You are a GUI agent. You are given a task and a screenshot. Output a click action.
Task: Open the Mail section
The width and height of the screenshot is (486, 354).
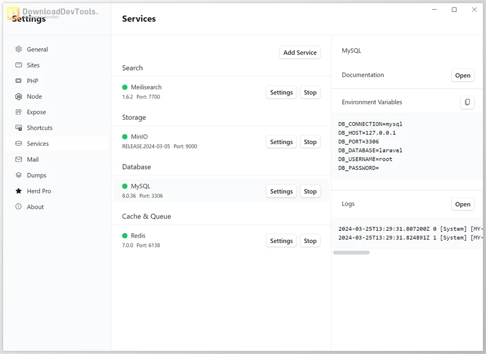57,160
